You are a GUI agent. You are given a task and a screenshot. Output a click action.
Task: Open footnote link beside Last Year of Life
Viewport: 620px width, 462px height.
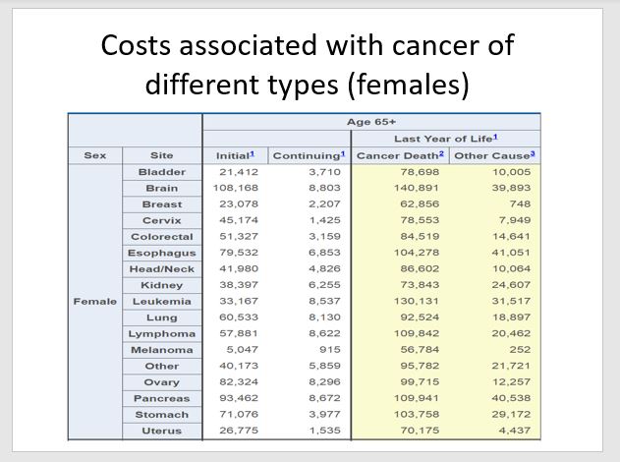(x=495, y=138)
